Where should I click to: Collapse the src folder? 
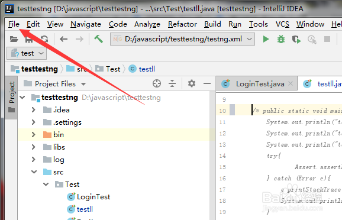click(34, 172)
